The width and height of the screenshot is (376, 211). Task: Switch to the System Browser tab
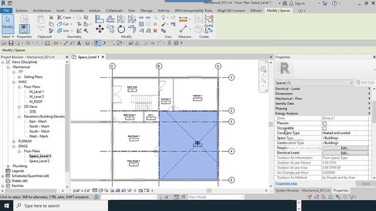coord(303,190)
